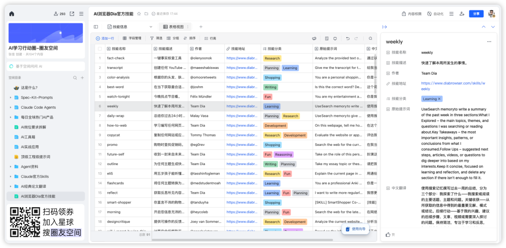Open weekly record more options menu
This screenshot has height=248, width=506.
tap(489, 42)
